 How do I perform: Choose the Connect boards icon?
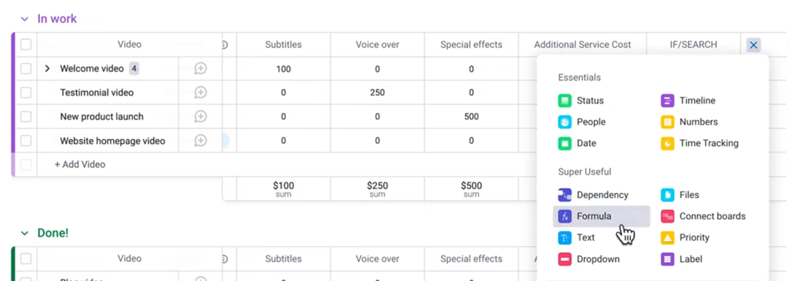click(667, 216)
